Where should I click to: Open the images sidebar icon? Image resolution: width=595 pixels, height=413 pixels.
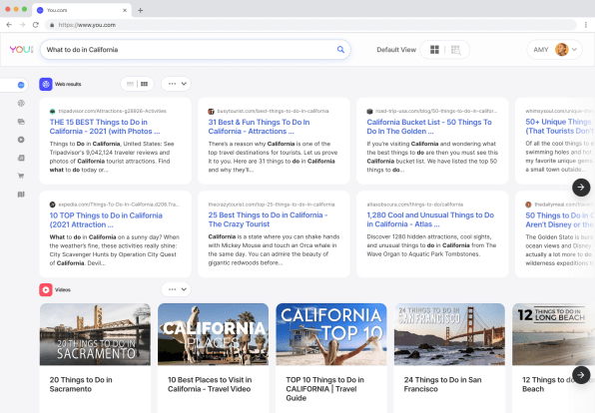pos(21,122)
